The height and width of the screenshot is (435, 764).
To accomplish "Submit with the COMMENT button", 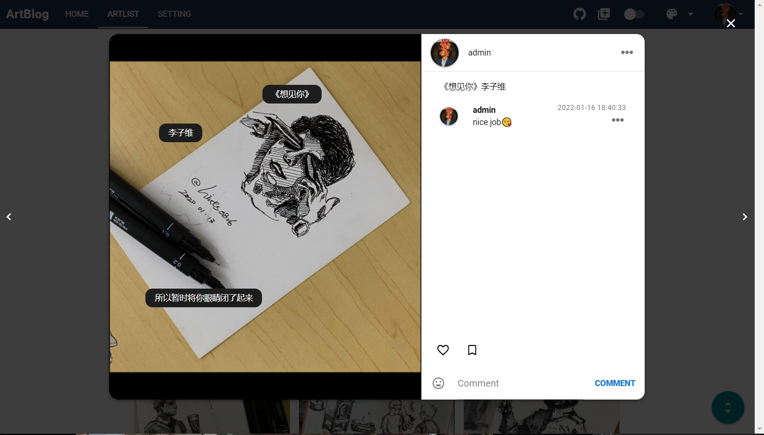I will click(615, 383).
